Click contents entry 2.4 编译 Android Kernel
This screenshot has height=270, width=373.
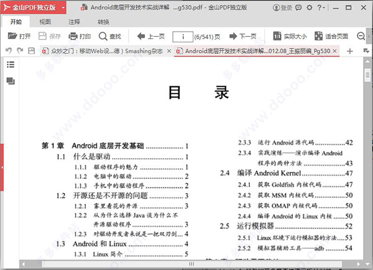pyautogui.click(x=287, y=173)
